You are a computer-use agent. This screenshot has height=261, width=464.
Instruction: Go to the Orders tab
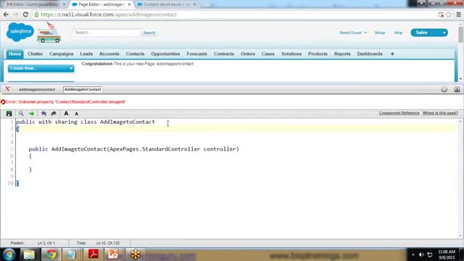tap(248, 54)
